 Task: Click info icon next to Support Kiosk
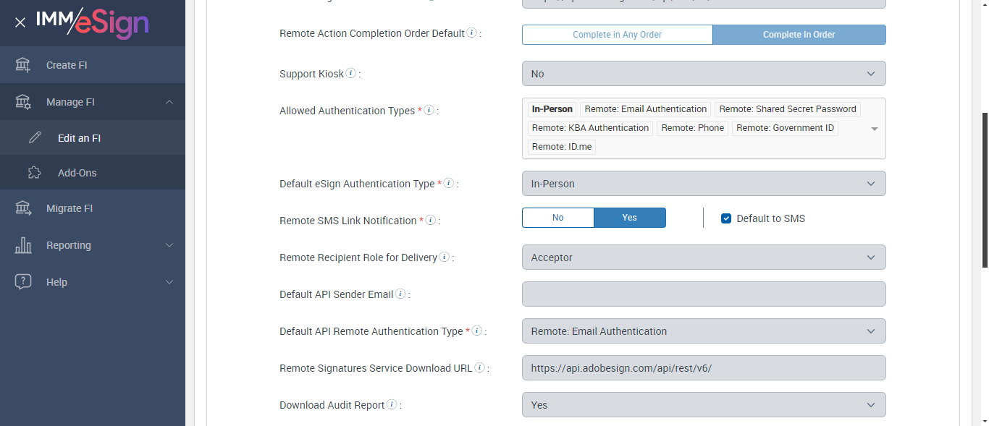click(x=350, y=73)
